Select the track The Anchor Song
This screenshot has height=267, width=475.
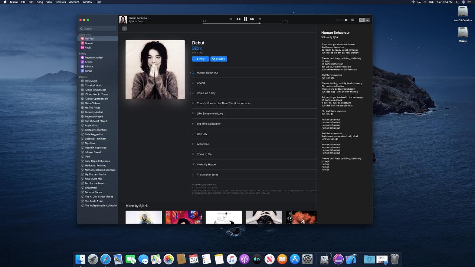click(x=254, y=175)
